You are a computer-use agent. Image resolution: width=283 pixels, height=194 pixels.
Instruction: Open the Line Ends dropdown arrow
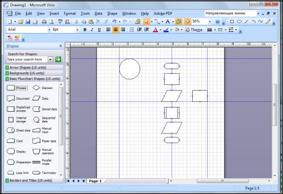pos(236,30)
